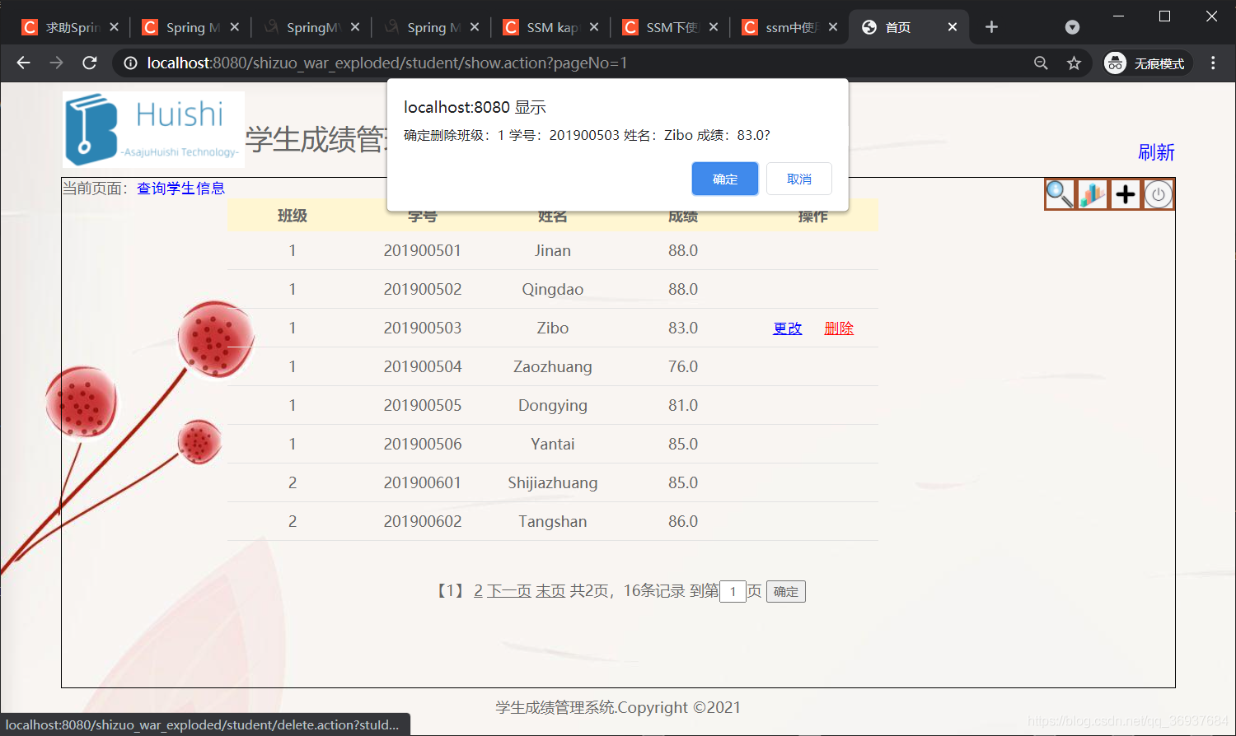Click 删除 link for Zibo row

(x=839, y=328)
